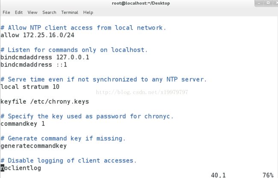The image size is (278, 178).
Task: Place cursor on allow 172.25.16.0/24 line
Action: [37, 35]
